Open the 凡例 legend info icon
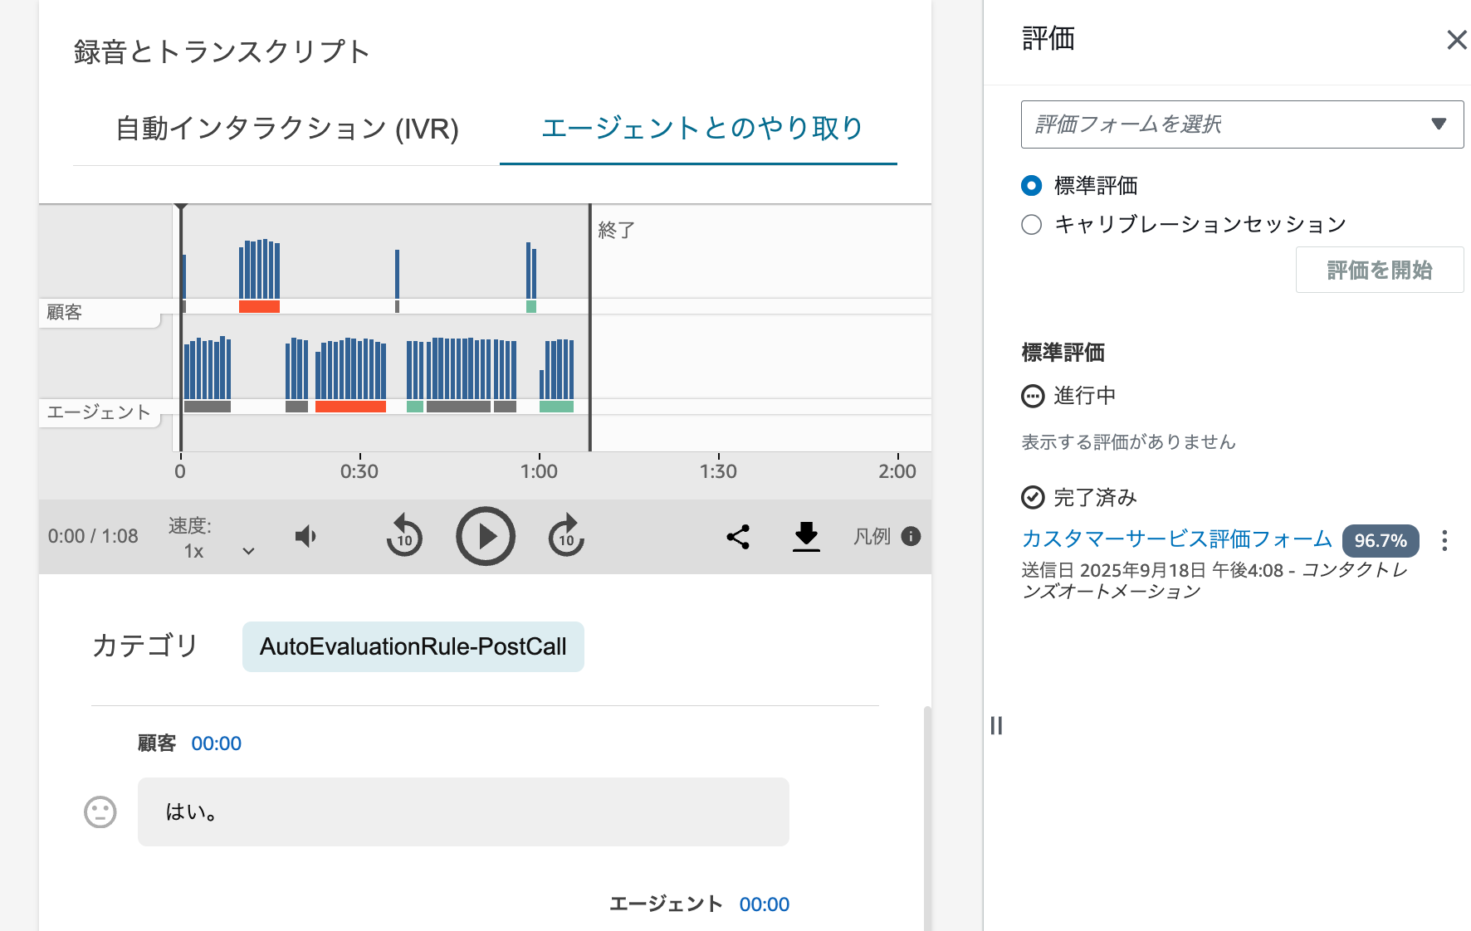 point(911,536)
